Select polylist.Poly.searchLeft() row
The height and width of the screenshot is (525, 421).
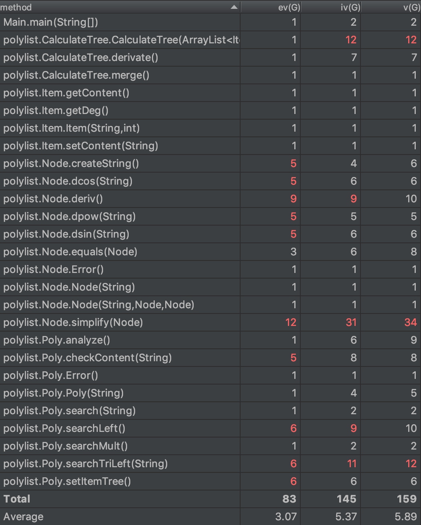[64, 428]
